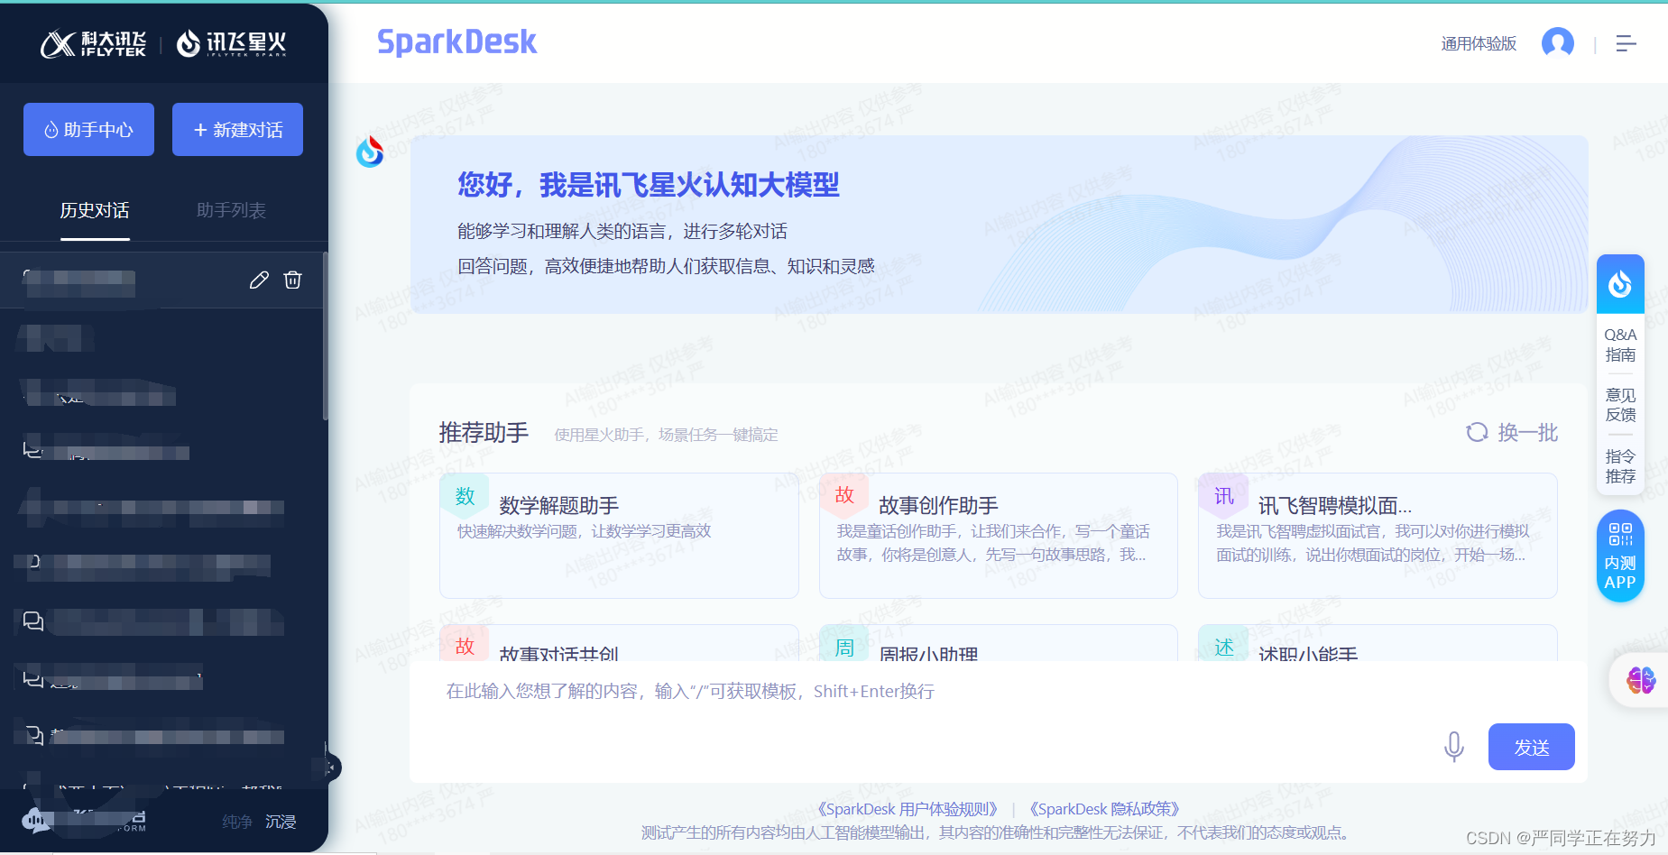Open the 述职小能手 card
The image size is (1668, 855).
coord(1378,643)
